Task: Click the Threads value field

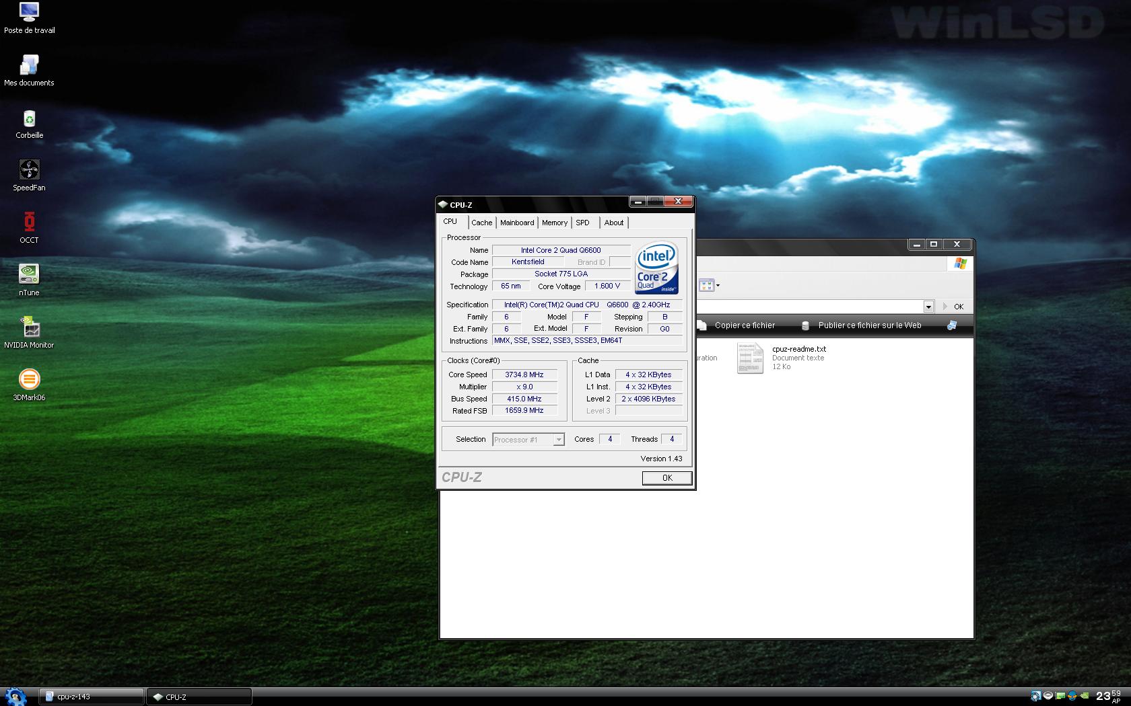Action: 671,439
